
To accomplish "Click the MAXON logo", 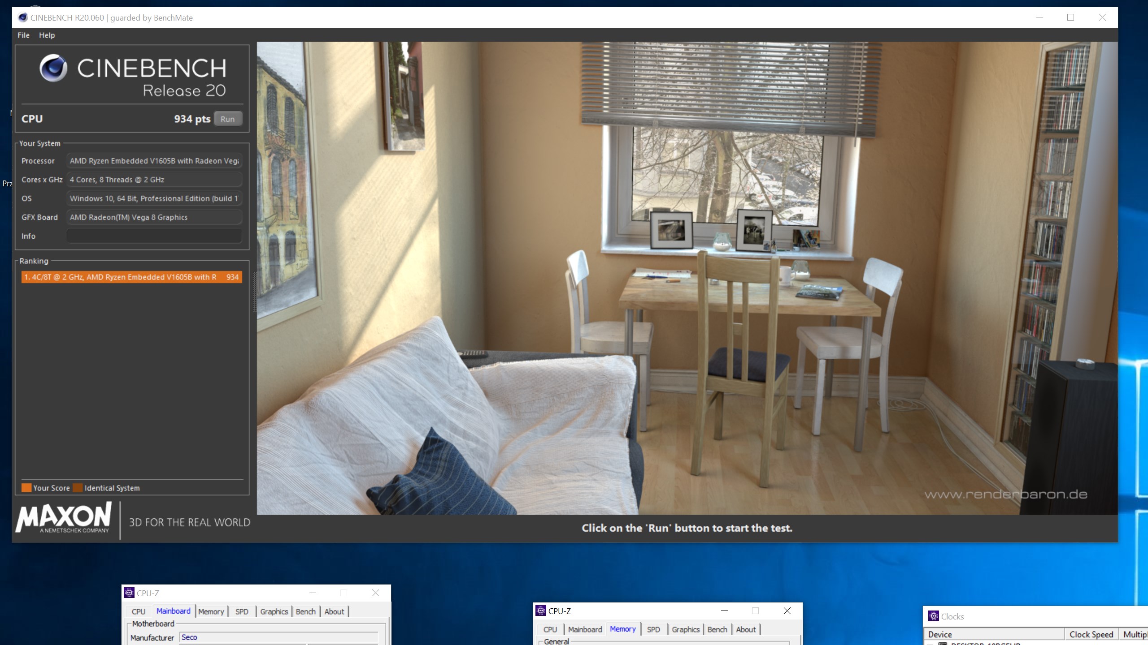I will pyautogui.click(x=63, y=518).
